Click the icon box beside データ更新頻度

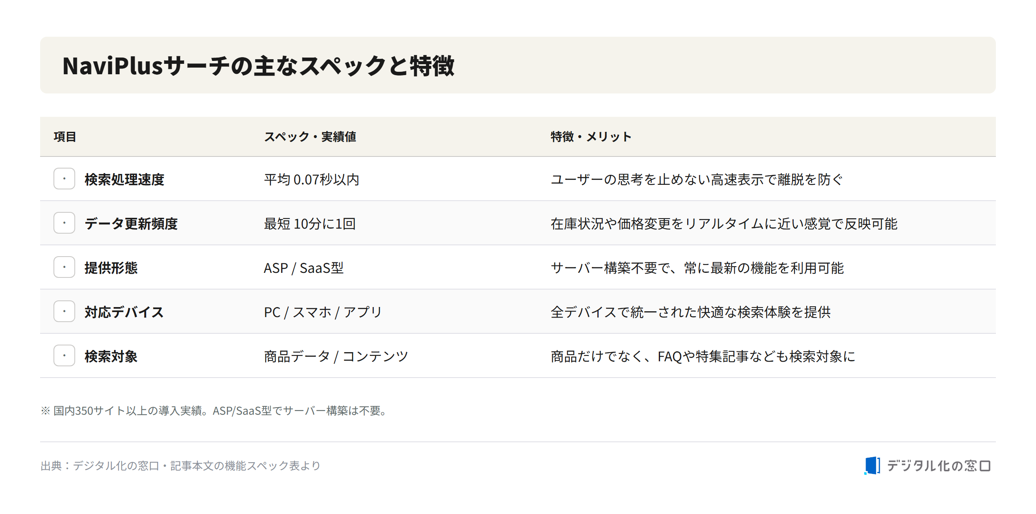pyautogui.click(x=64, y=223)
